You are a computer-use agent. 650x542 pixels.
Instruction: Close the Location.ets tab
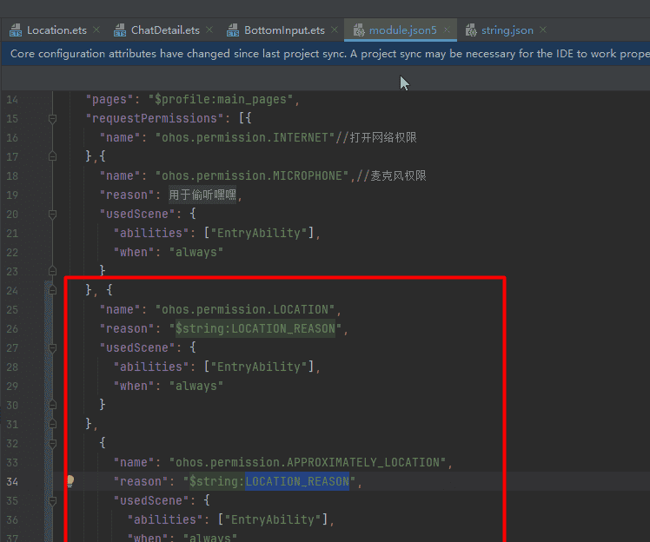tap(96, 30)
